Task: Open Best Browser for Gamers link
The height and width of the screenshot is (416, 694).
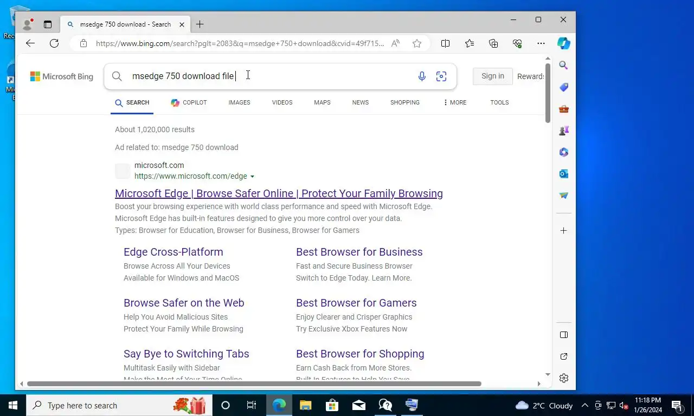Action: [x=356, y=303]
